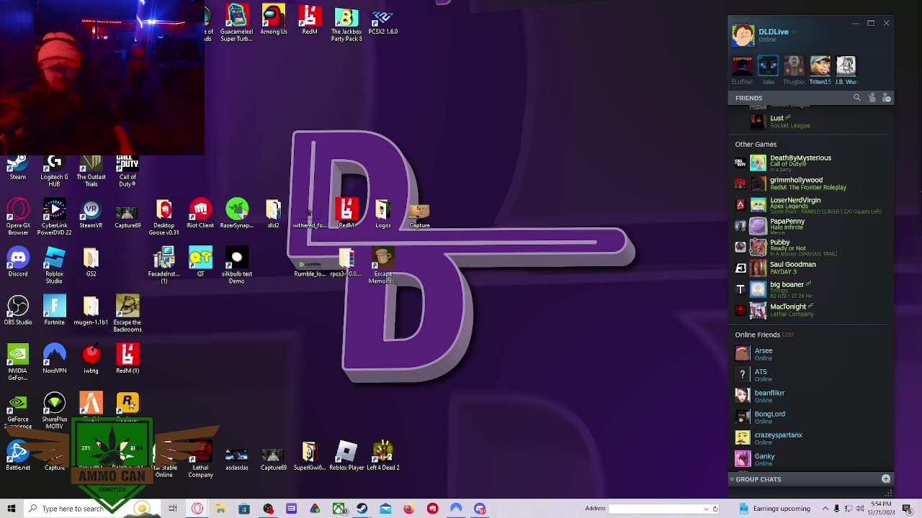The height and width of the screenshot is (518, 922).
Task: Open the DLDLive status dropdown arrow
Action: 795,32
